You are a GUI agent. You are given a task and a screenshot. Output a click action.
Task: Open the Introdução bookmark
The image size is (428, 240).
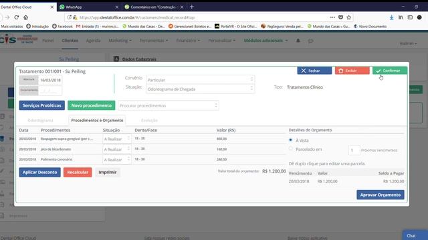pos(37,27)
